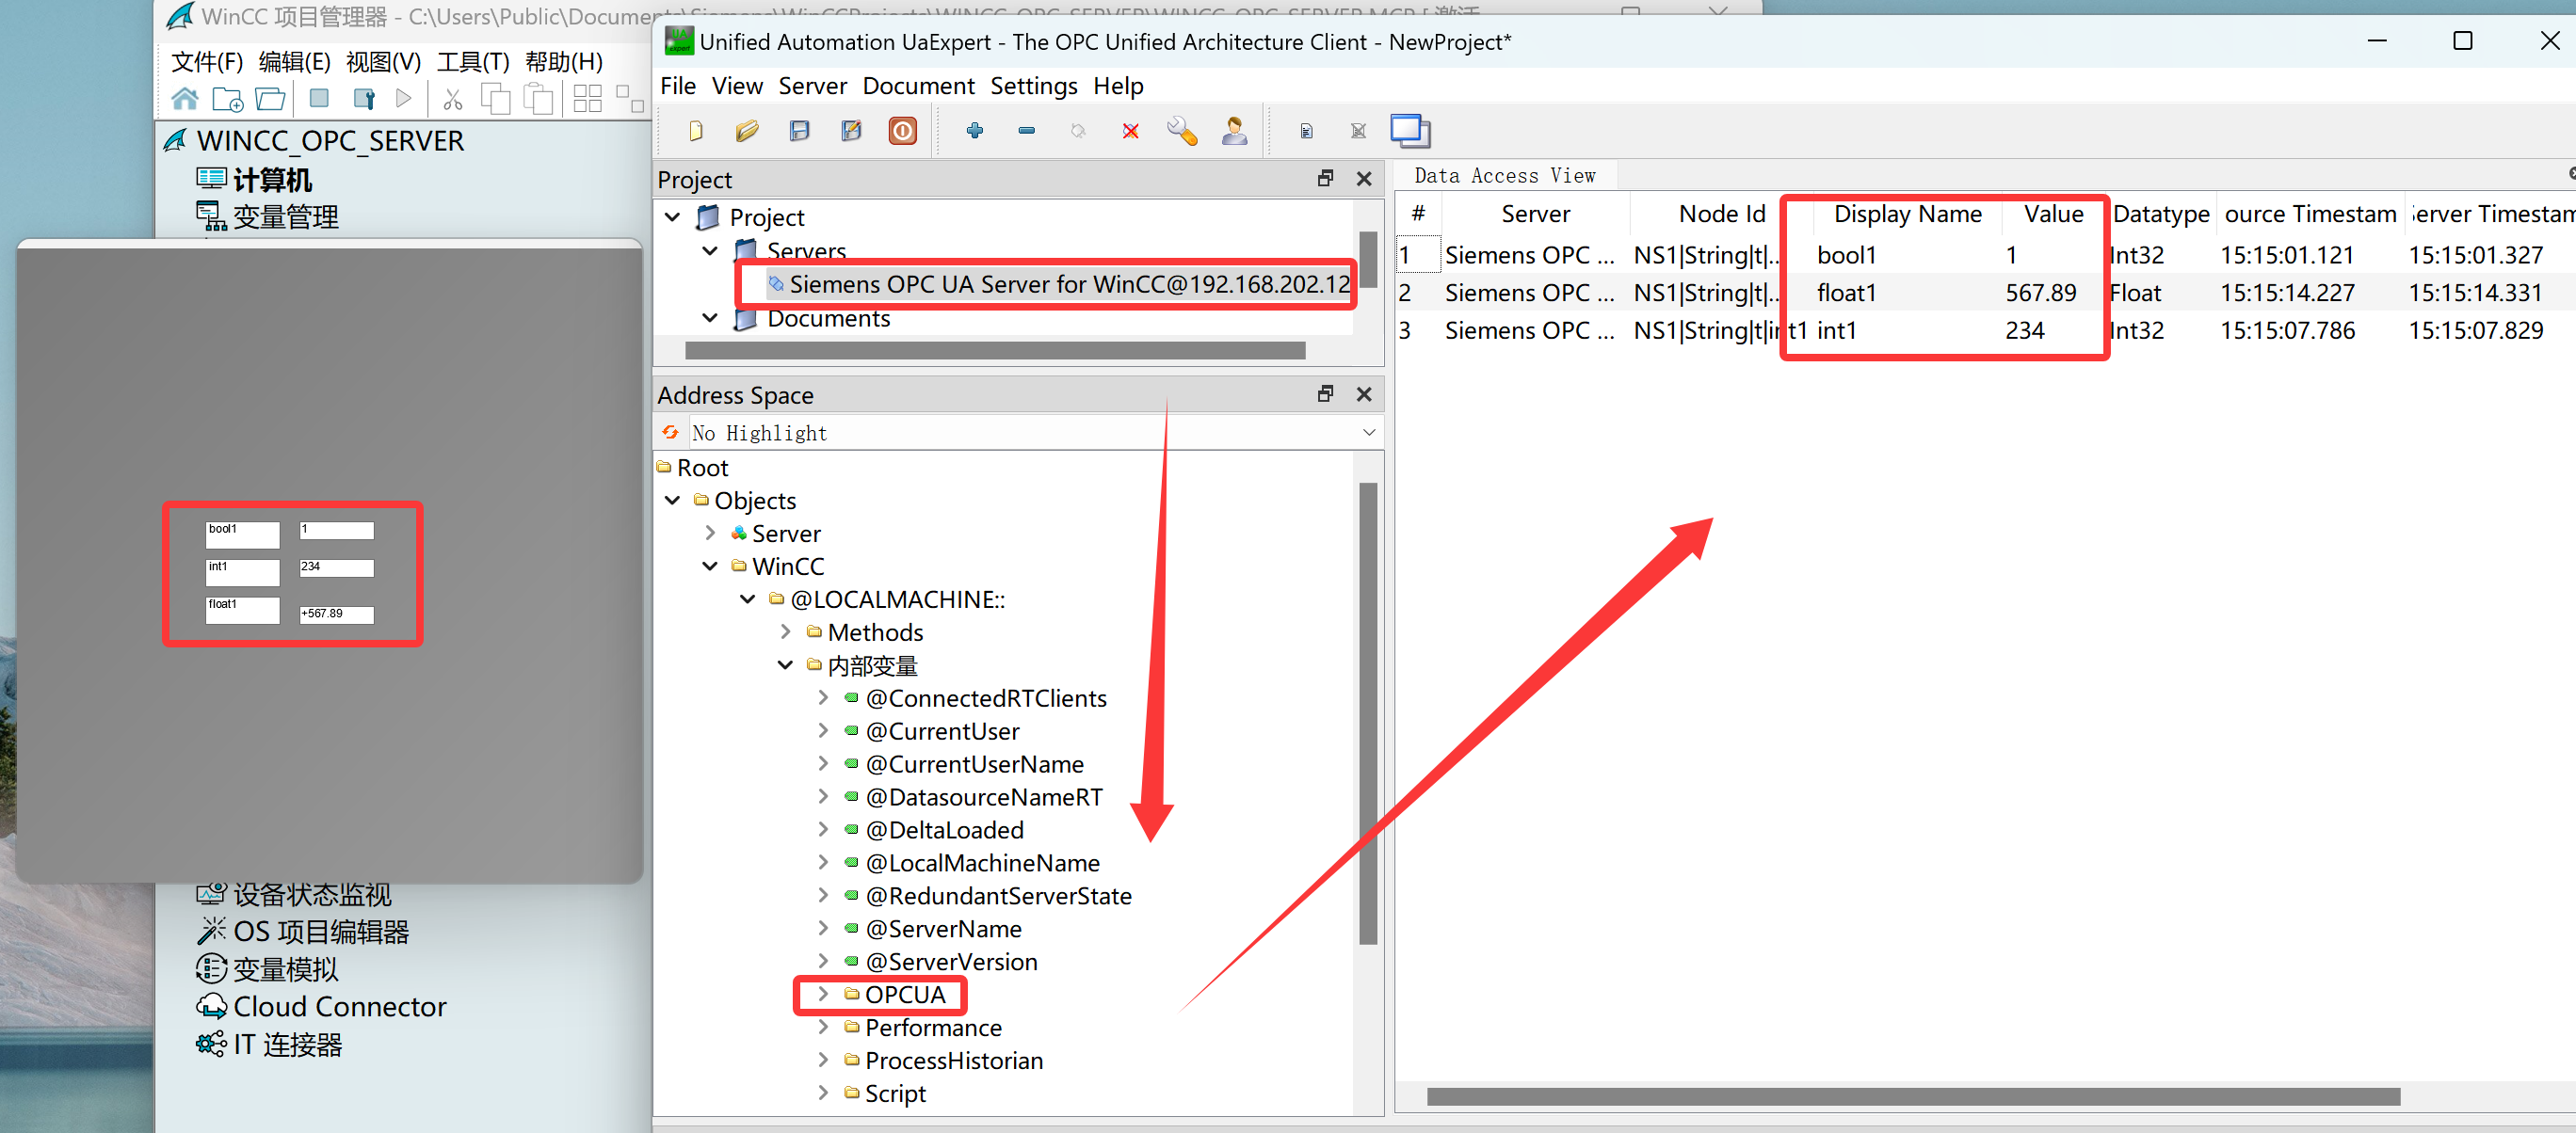Click the New Project blank page icon
Screen dimensions: 2576x1133
click(x=696, y=131)
